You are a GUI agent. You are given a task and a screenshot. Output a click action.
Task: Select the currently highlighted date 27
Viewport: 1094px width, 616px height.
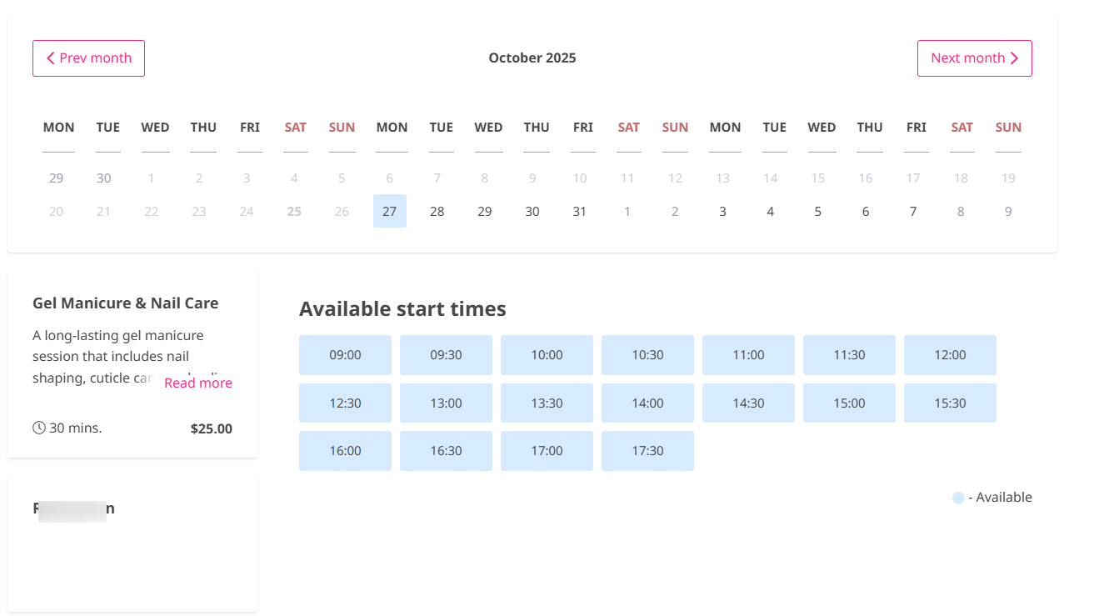click(x=389, y=211)
